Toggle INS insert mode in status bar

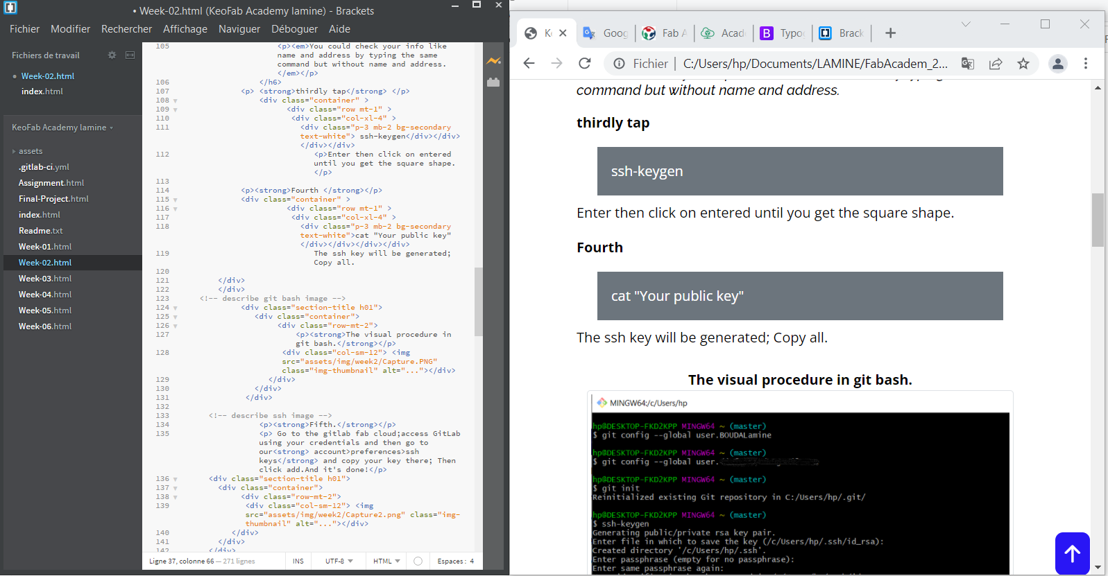click(298, 561)
